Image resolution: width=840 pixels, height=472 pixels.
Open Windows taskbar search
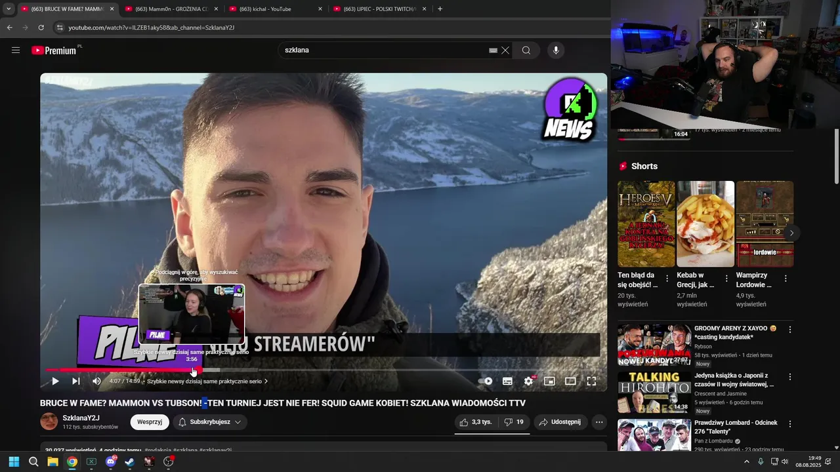coord(33,462)
